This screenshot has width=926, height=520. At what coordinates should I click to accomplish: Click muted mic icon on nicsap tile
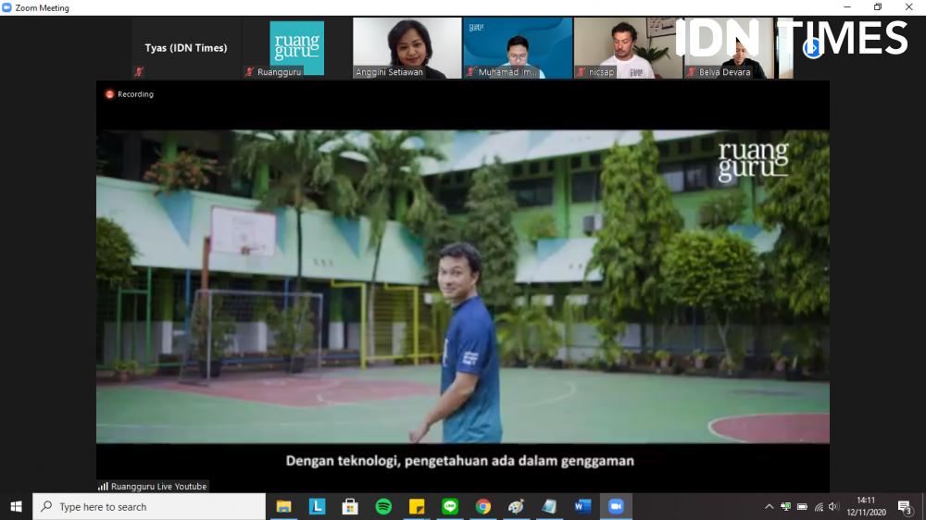click(x=582, y=71)
